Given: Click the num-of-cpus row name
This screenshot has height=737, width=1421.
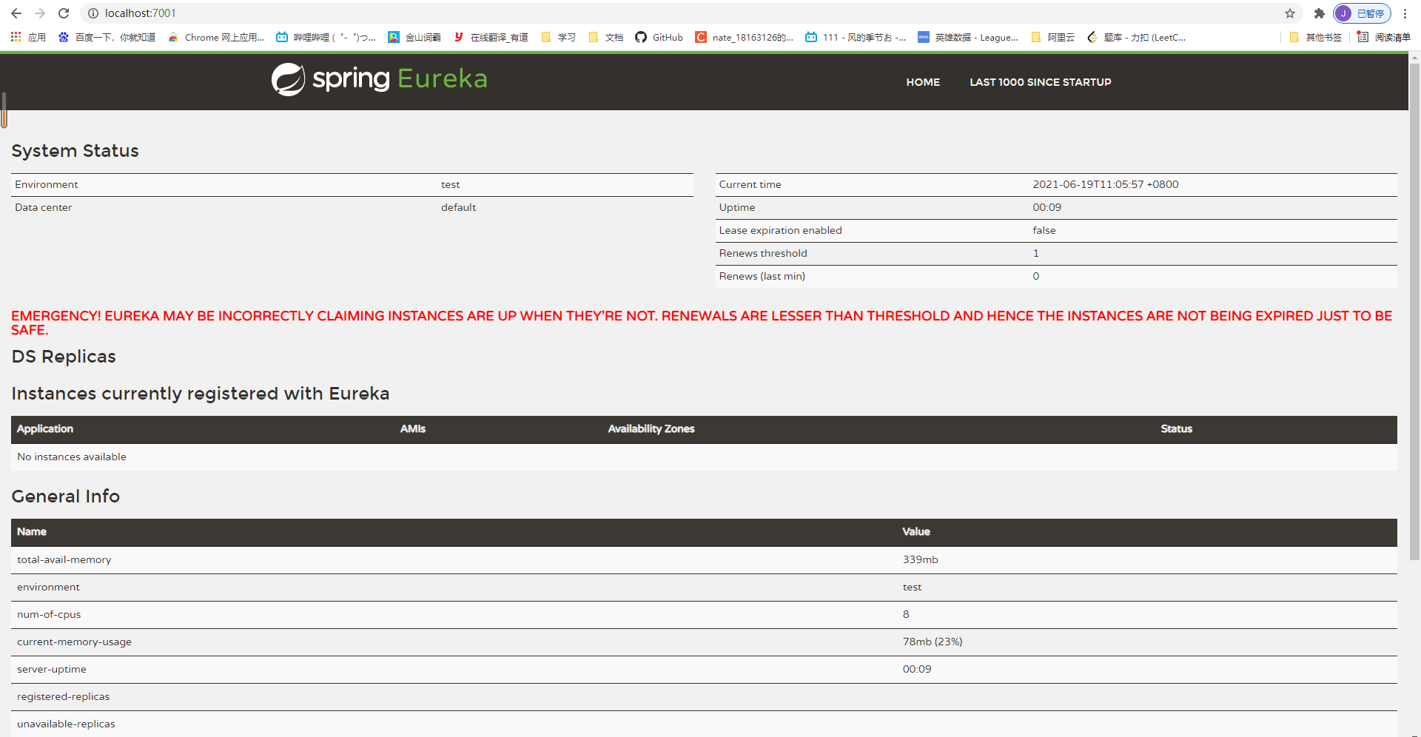Looking at the screenshot, I should pos(49,614).
